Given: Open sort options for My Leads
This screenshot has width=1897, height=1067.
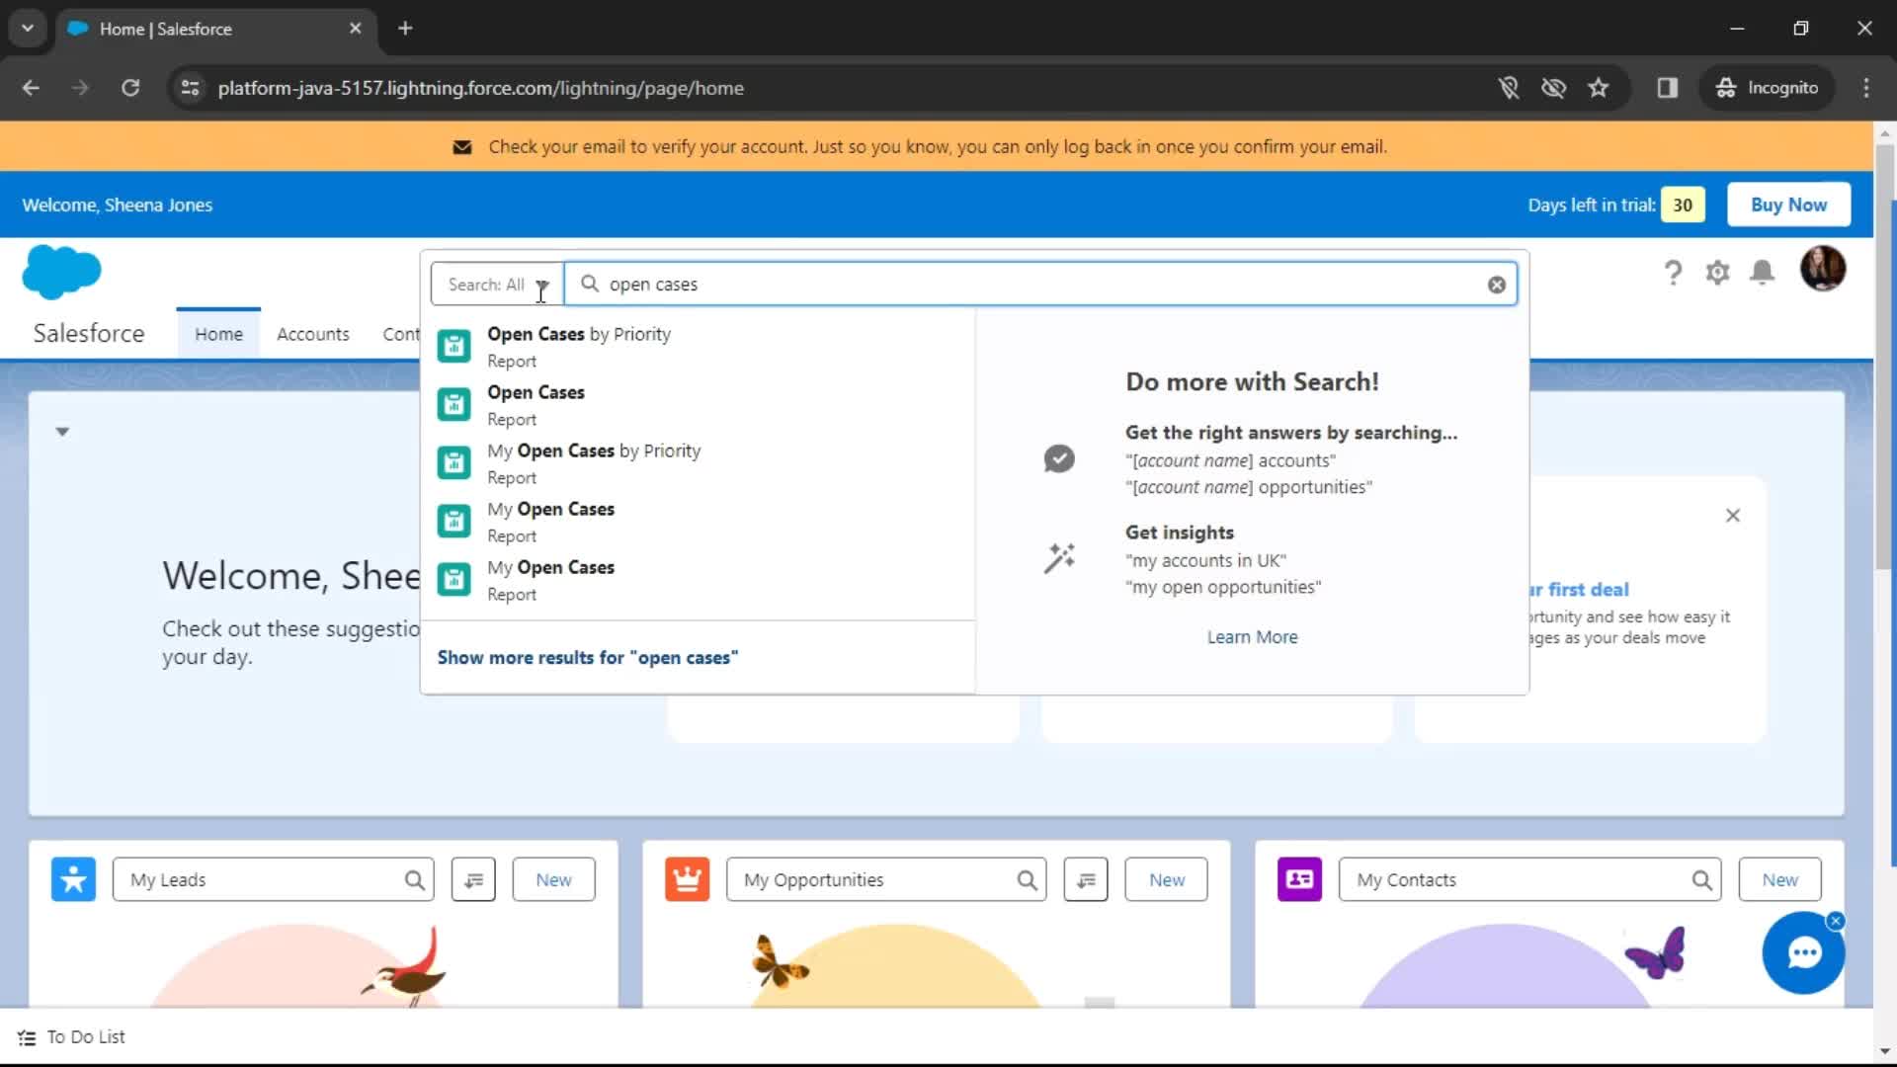Looking at the screenshot, I should (x=473, y=879).
